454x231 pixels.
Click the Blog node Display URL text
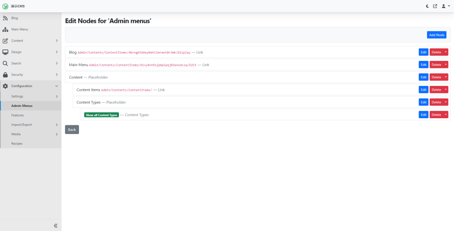coord(134,52)
